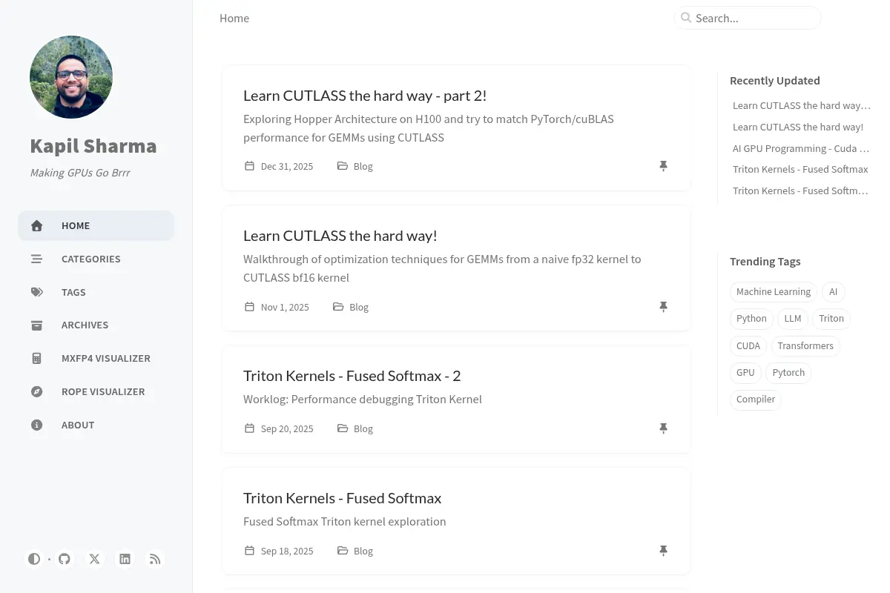Open the X (Twitter) profile icon
Screen dimensions: 890x593
(x=95, y=559)
